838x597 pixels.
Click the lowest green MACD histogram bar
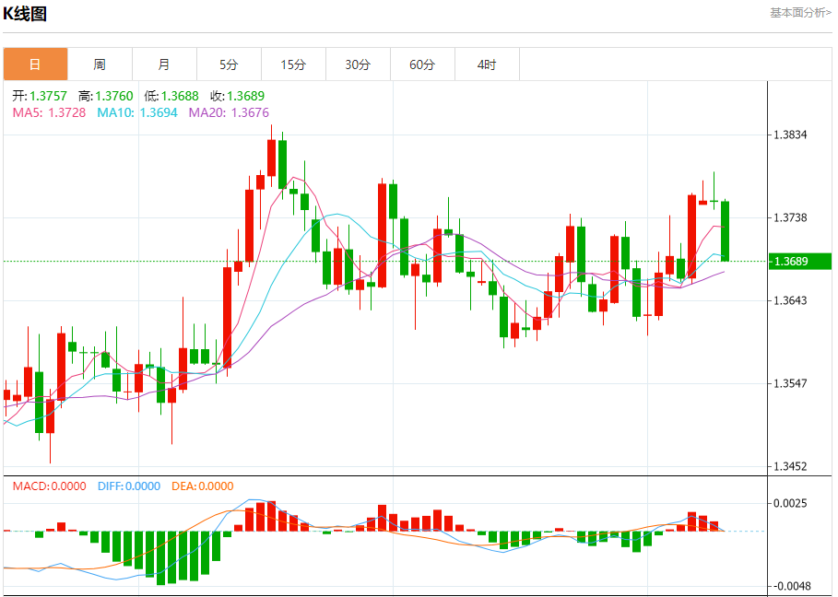coord(160,558)
